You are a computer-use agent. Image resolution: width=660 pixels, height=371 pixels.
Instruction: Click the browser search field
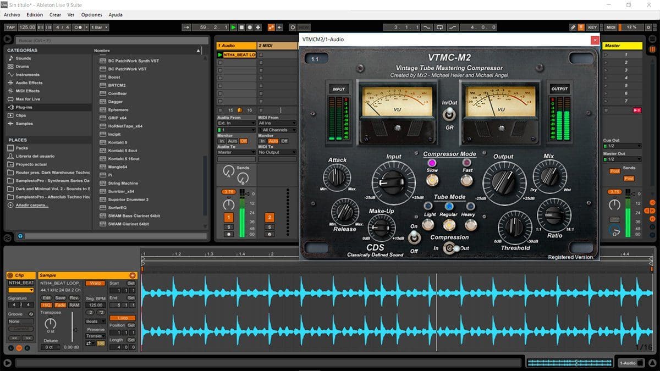click(112, 40)
